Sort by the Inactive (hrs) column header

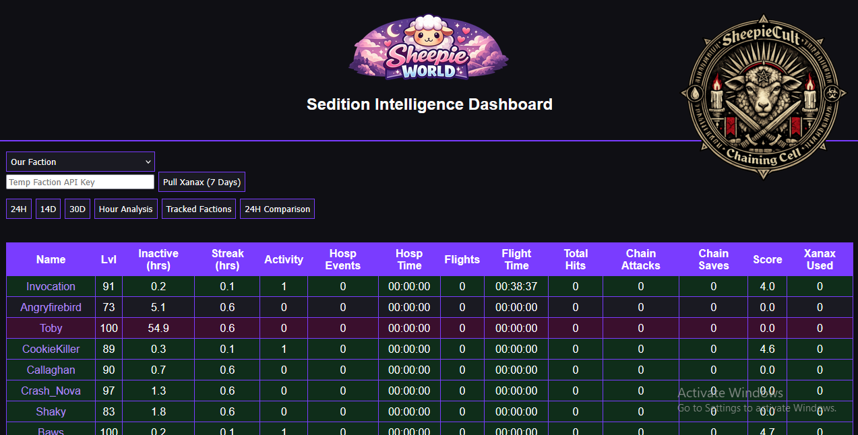[158, 259]
